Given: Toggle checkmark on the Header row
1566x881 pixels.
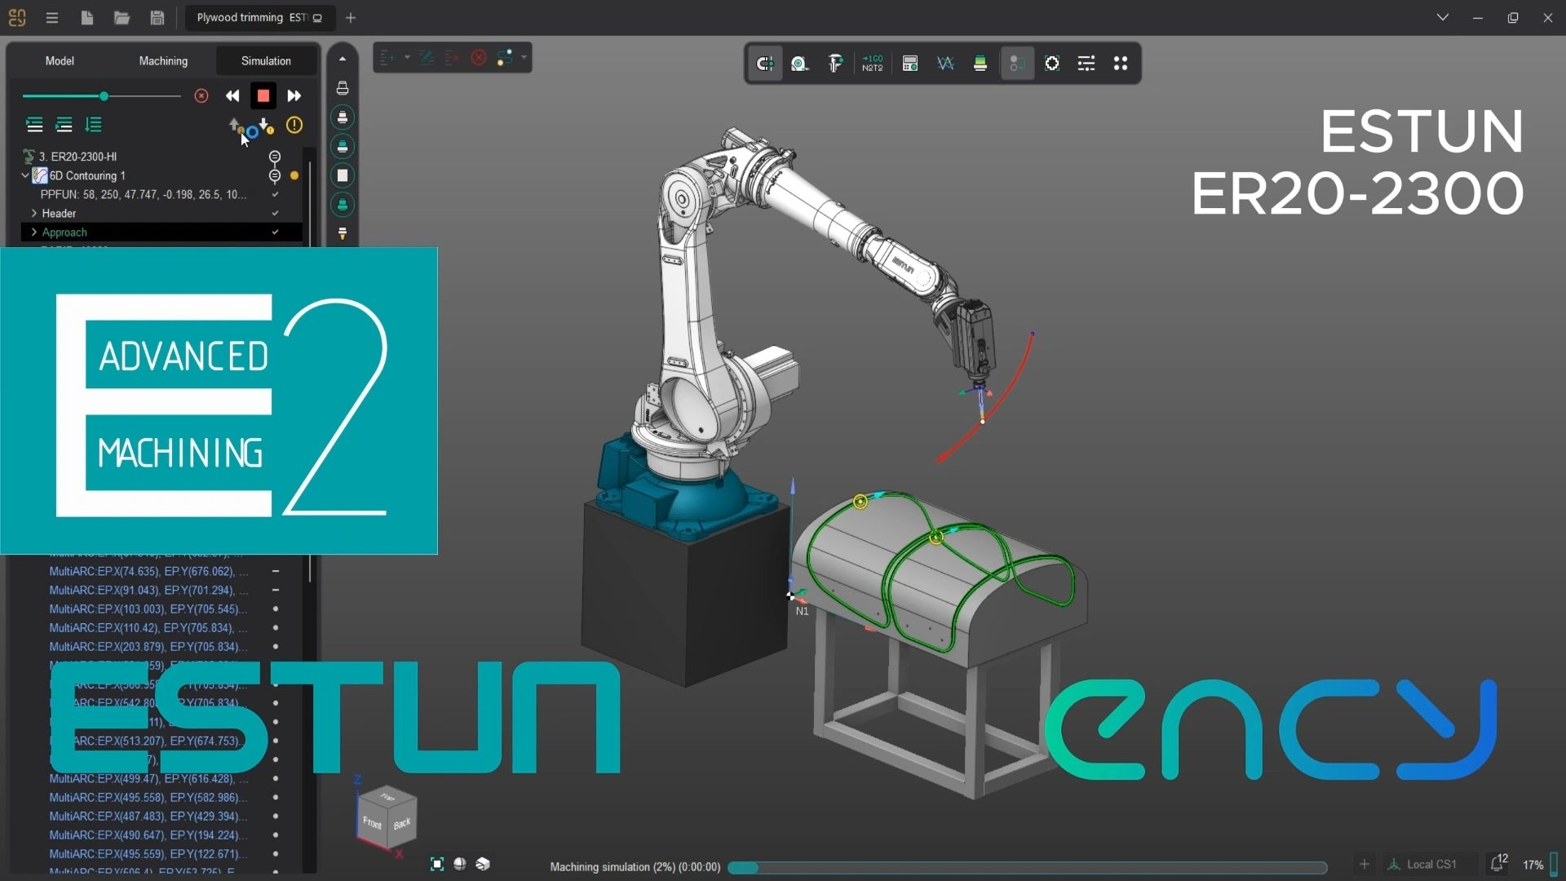Looking at the screenshot, I should tap(275, 214).
